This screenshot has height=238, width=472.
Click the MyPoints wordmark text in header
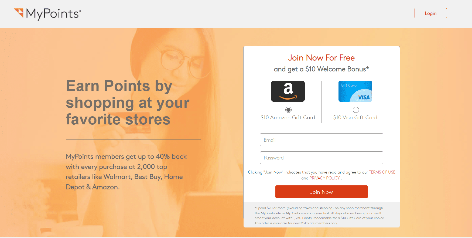tap(53, 14)
